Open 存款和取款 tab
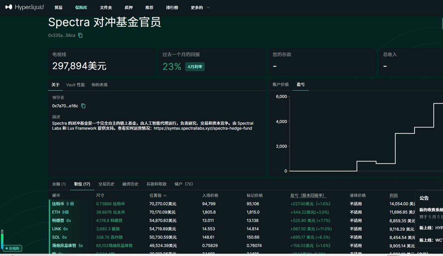Image resolution: width=443 pixels, height=256 pixels. (157, 184)
